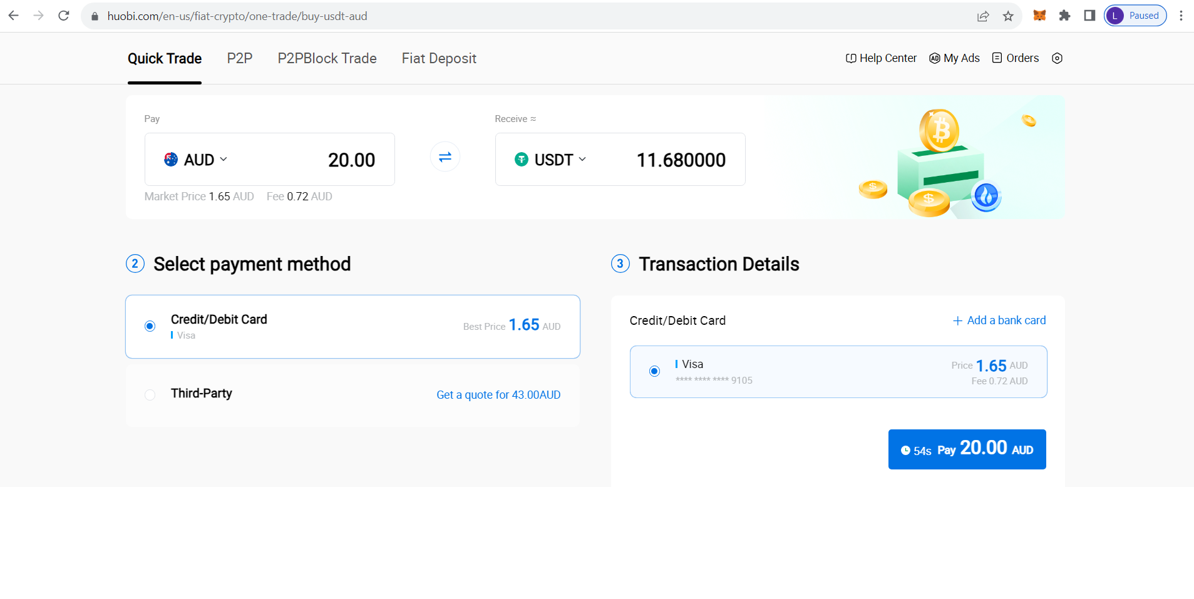Open the settings hexagon icon near Orders
Viewport: 1194px width, 599px height.
[x=1057, y=58]
